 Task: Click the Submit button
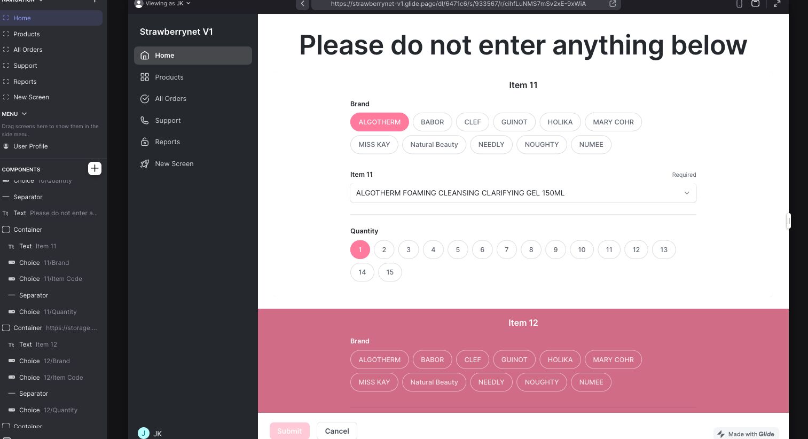[x=289, y=431]
